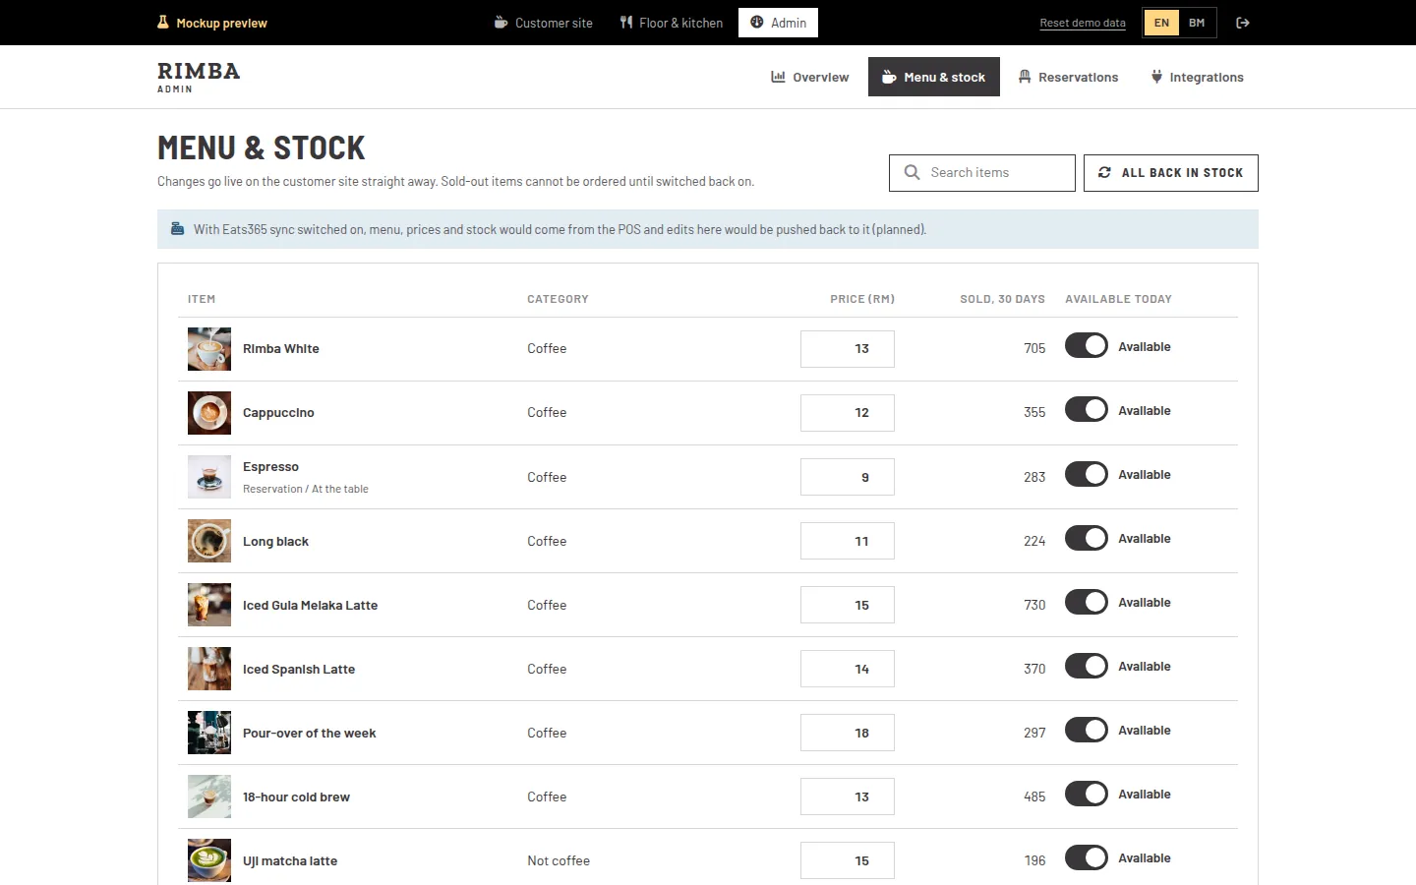Click the logout arrow icon in top bar
The width and height of the screenshot is (1416, 885).
1243,23
